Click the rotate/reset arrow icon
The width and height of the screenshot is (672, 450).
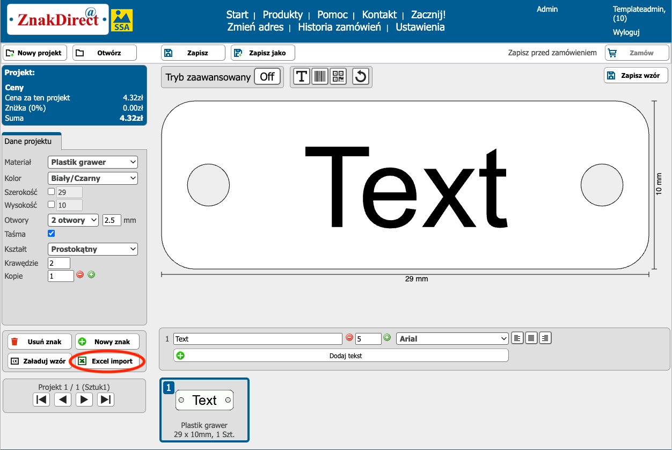point(361,77)
